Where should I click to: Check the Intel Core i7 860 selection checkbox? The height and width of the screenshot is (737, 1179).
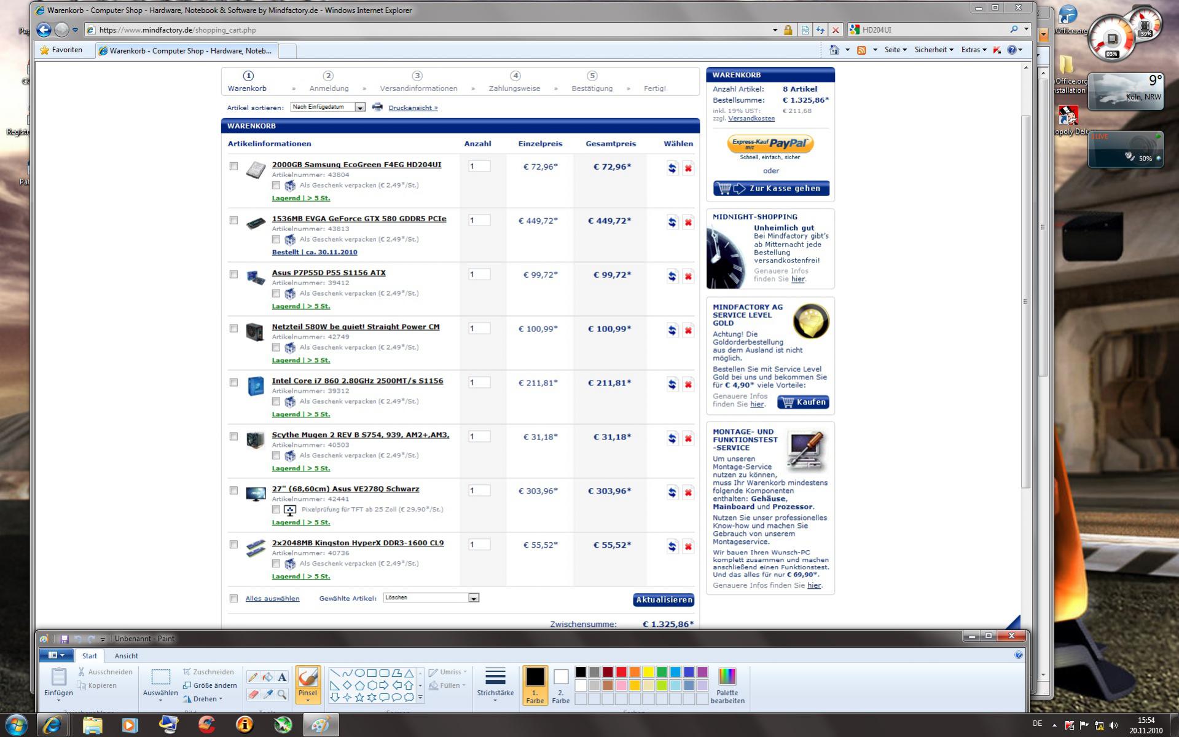tap(233, 382)
